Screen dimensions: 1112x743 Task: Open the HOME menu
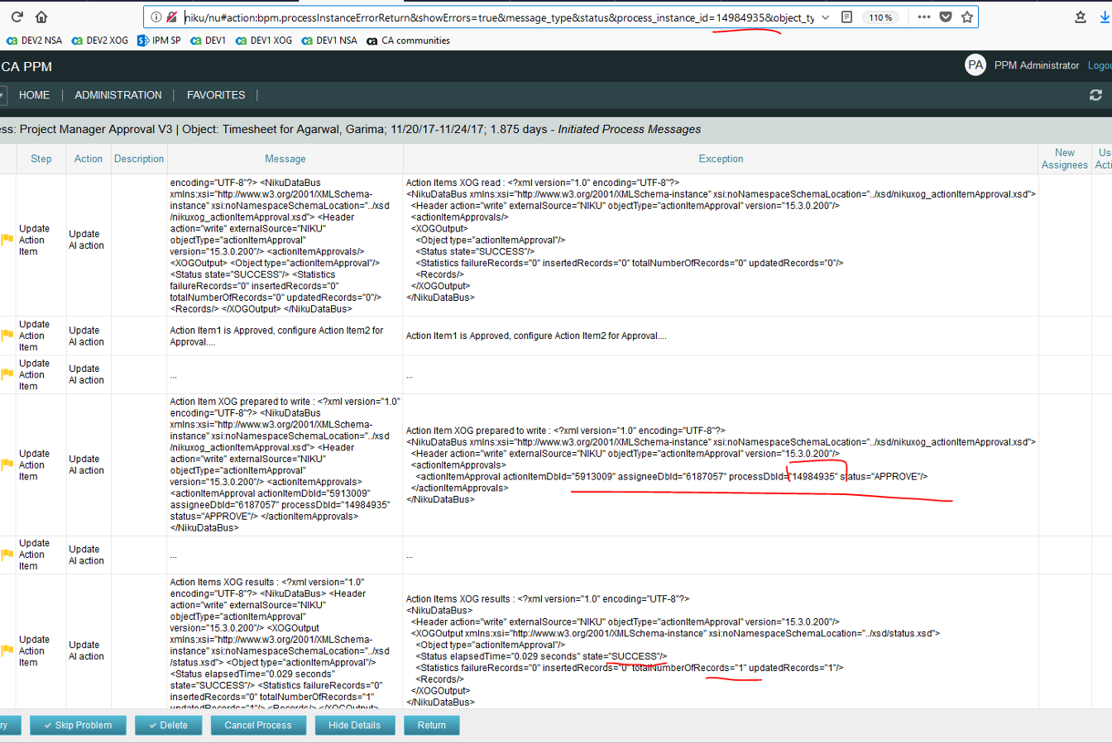click(x=34, y=95)
